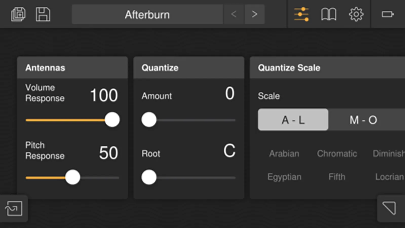
Task: Click the Quantize Amount slider handle
Action: pos(149,120)
